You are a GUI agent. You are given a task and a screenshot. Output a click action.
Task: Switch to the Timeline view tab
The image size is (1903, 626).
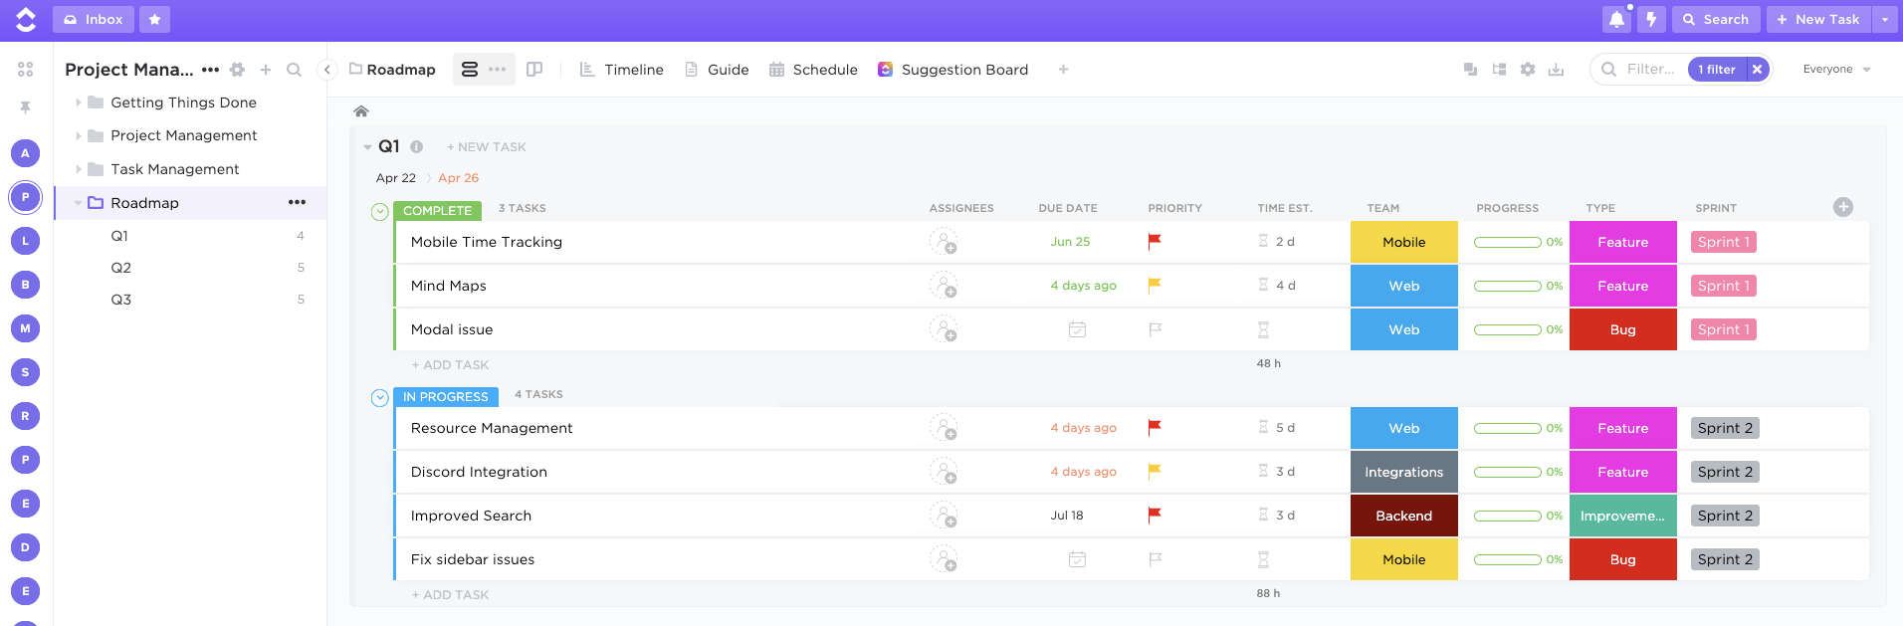tap(622, 70)
